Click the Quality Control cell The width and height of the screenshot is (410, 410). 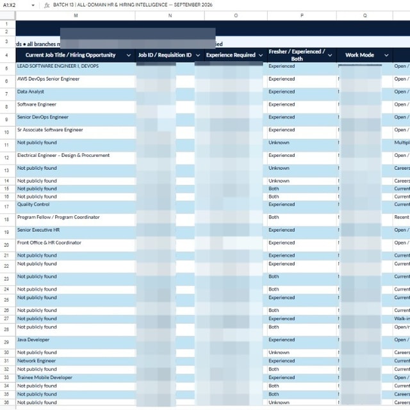76,207
